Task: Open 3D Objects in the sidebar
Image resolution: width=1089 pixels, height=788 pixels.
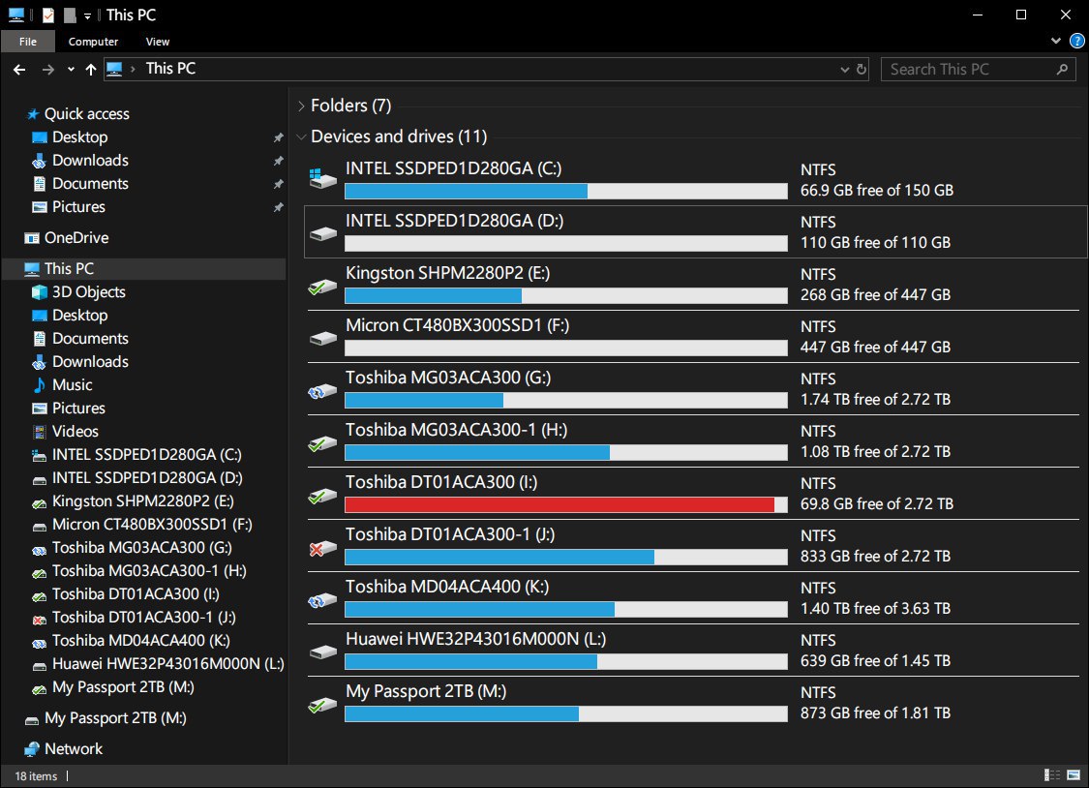Action: 89,292
